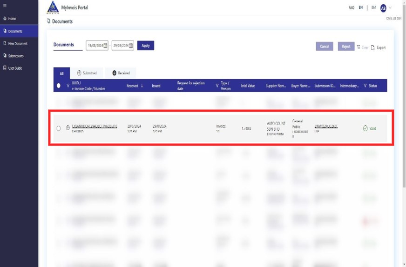406x267 pixels.
Task: Click the start date input field
Action: [94, 46]
